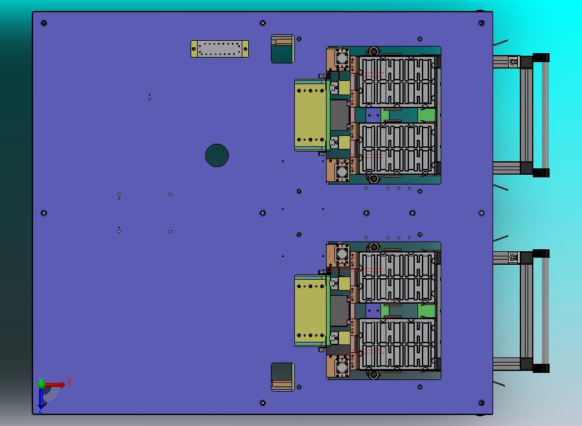Select the topmost gray finned part in the upper module
This screenshot has width=582, height=426.
point(397,82)
